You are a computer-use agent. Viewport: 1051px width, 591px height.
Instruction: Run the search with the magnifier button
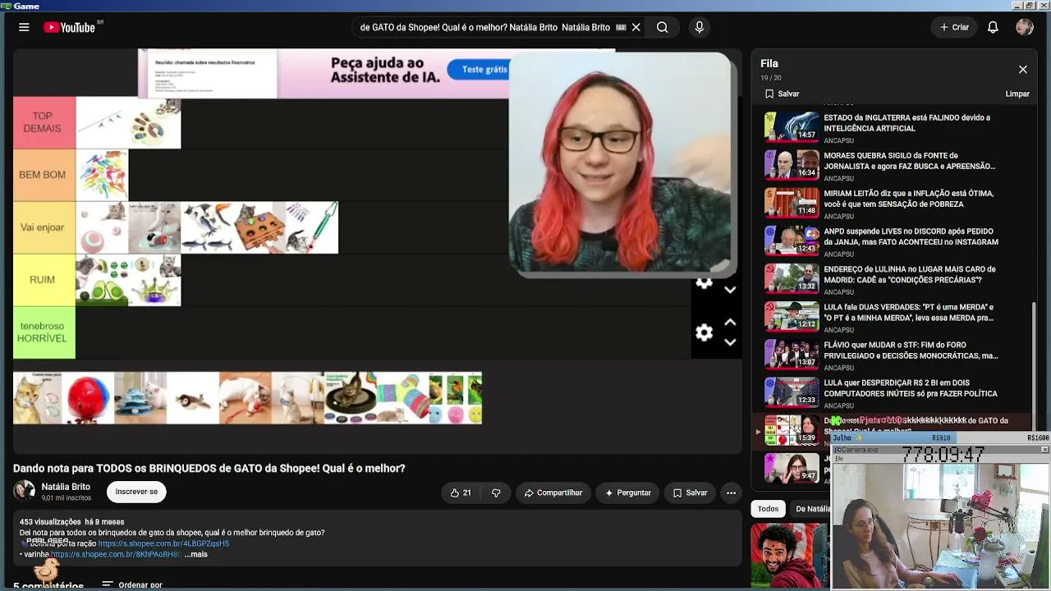[x=662, y=27]
